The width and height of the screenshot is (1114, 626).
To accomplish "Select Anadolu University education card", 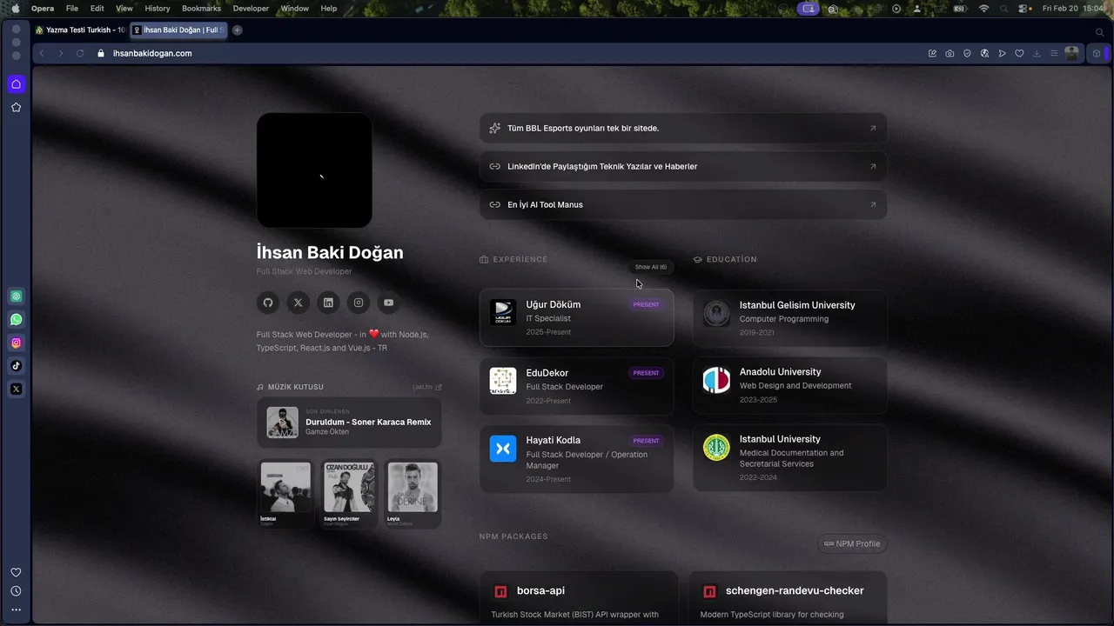I will click(x=790, y=384).
